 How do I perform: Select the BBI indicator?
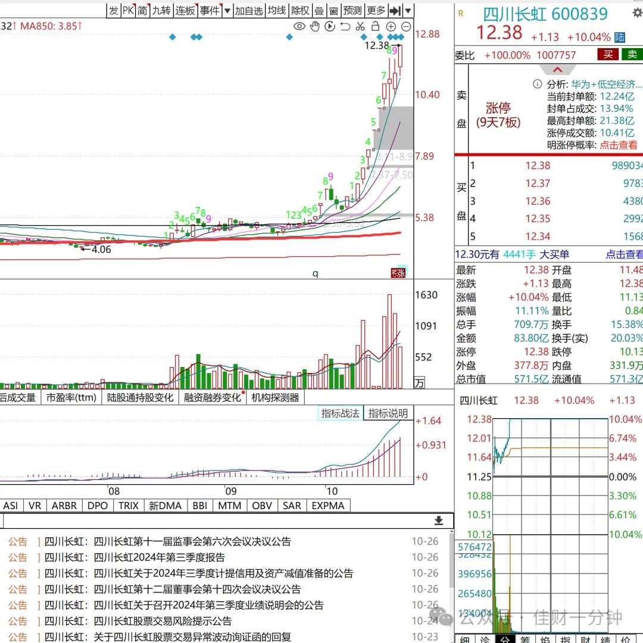pos(200,506)
